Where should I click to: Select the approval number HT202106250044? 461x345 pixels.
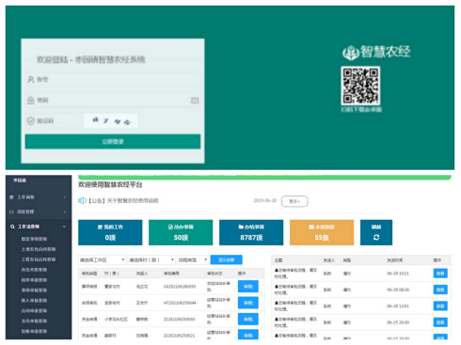[180, 303]
